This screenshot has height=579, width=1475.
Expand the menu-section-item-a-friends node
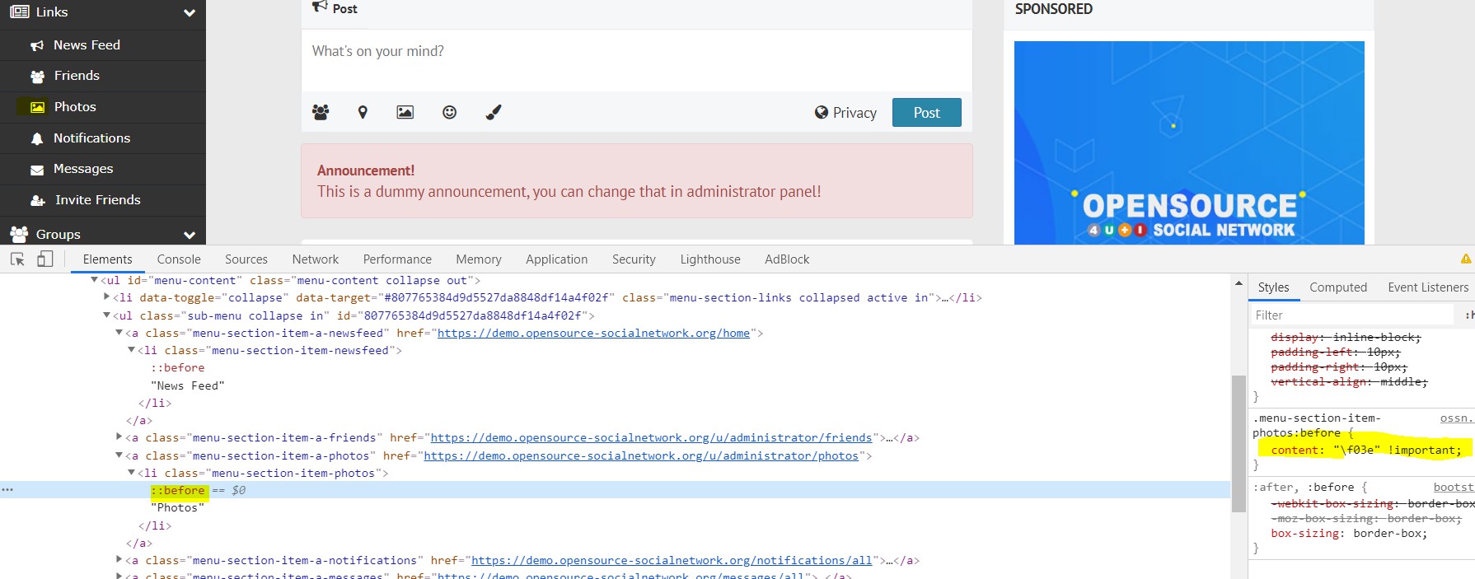click(x=119, y=438)
